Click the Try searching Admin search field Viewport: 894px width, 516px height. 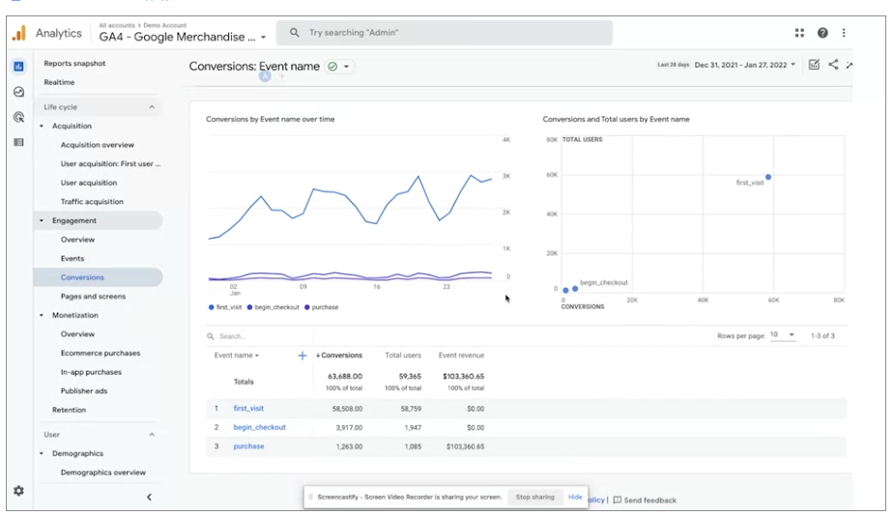445,33
